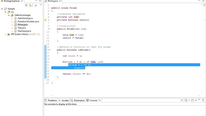
Task: Click Test.java file icon
Action: 15,28
